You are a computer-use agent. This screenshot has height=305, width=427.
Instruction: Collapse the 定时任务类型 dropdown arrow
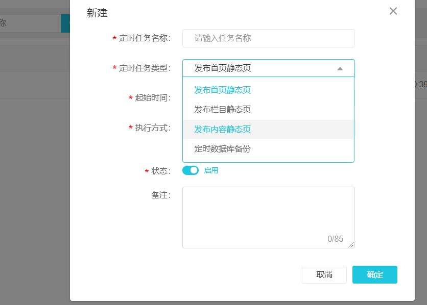tap(340, 68)
